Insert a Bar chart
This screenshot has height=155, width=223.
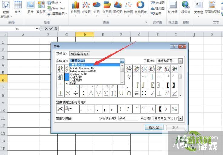(107, 9)
